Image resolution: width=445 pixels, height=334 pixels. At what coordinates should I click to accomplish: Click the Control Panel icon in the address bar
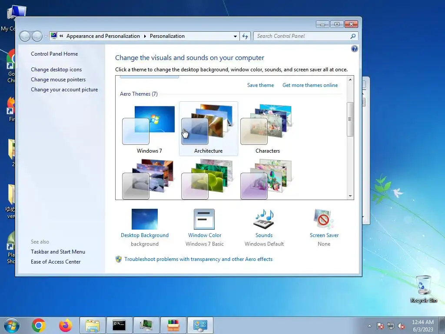click(53, 36)
